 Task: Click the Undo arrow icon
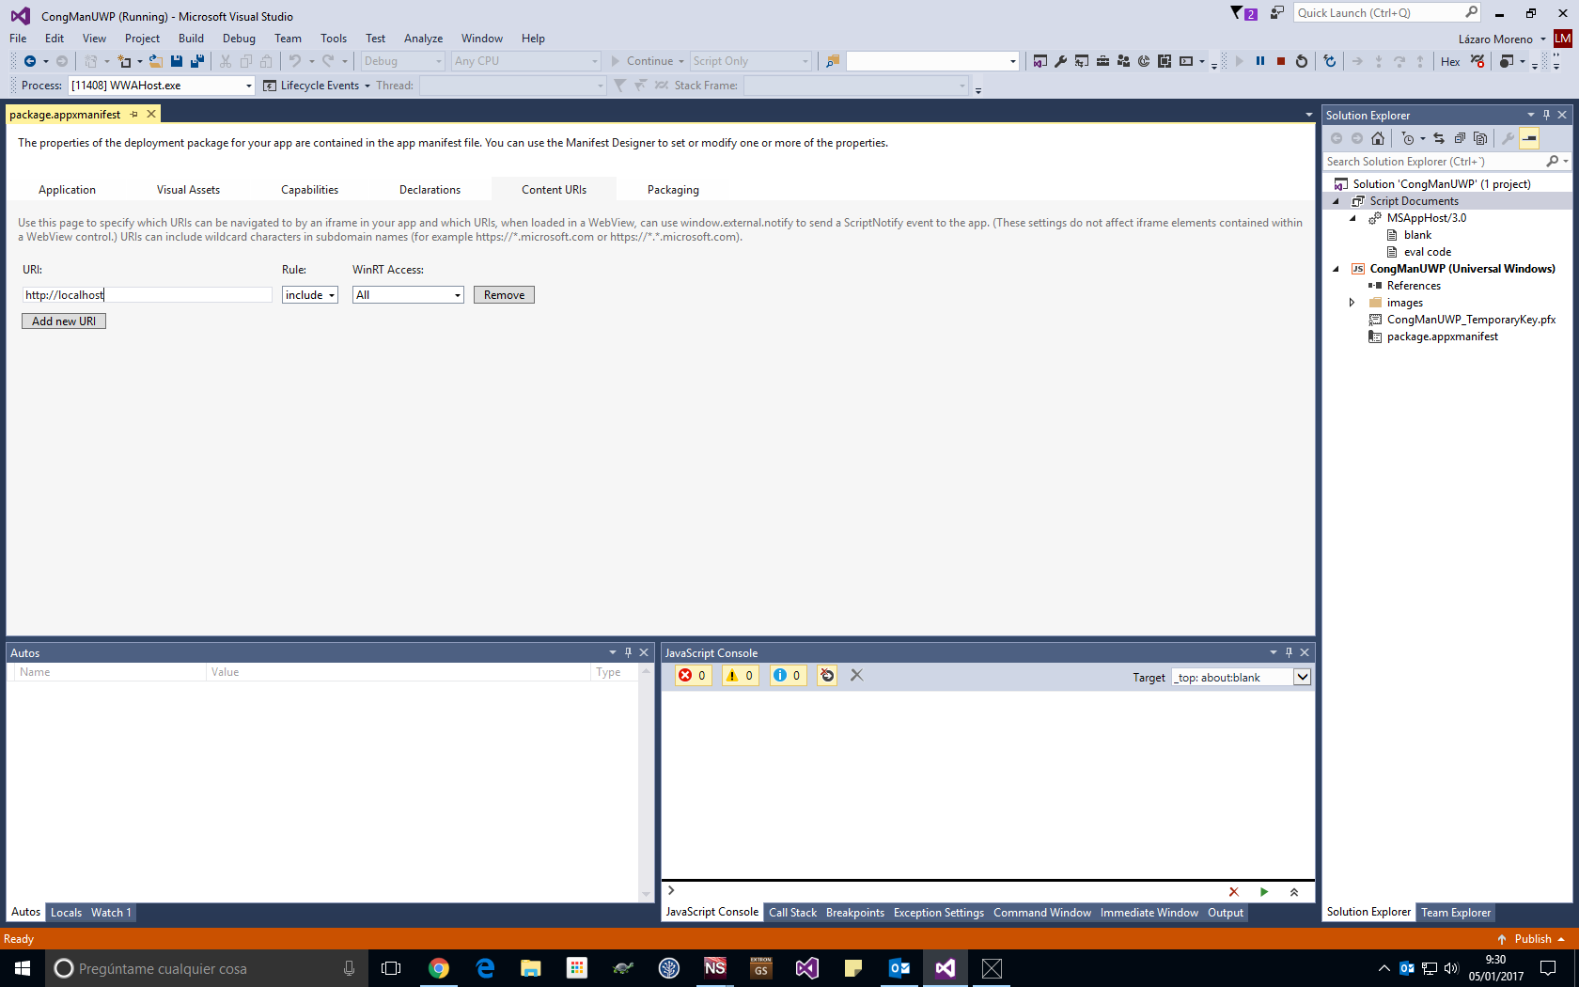295,61
